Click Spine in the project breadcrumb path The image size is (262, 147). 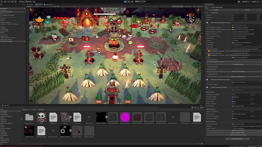click(34, 110)
